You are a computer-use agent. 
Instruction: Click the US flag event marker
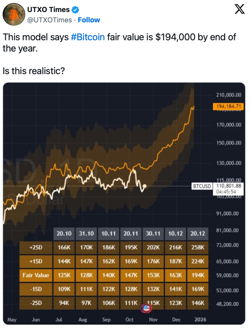click(146, 308)
